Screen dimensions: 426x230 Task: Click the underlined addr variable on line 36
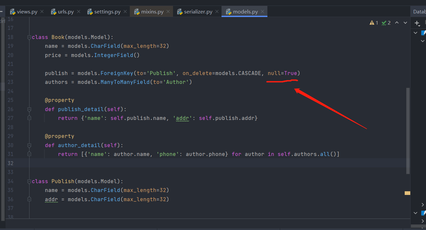51,199
